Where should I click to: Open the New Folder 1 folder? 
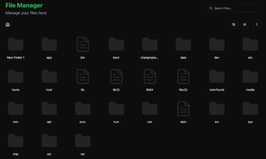click(16, 44)
